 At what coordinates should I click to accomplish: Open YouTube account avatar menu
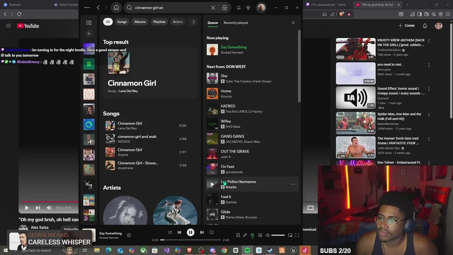(438, 25)
